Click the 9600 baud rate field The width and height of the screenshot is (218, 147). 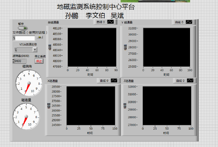point(20,61)
